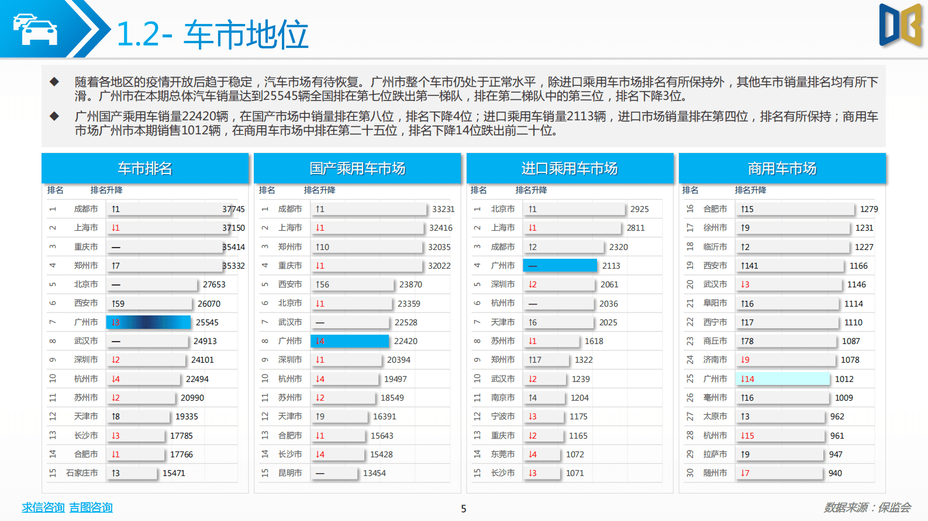Click the value 35414 for 重庆市
The image size is (928, 521).
(x=233, y=247)
